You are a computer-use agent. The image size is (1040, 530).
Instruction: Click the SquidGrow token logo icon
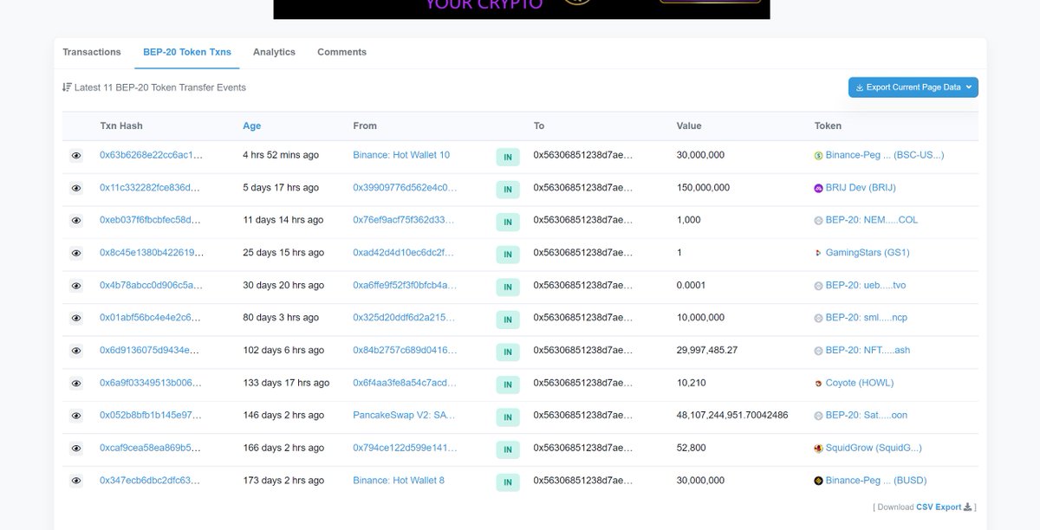[x=818, y=449]
